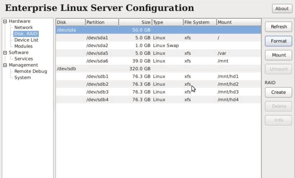Collapse the Management tree node
This screenshot has width=295, height=178.
[5, 65]
